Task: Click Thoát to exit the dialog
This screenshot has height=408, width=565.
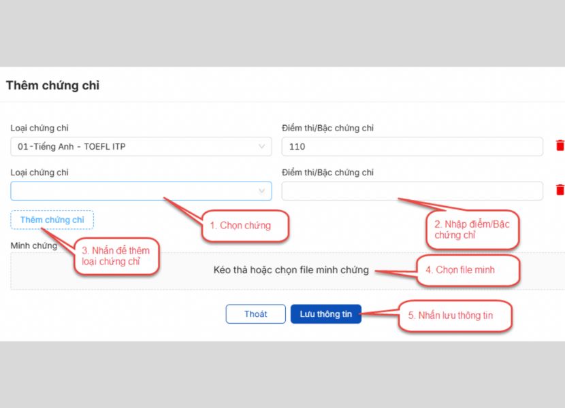Action: point(255,314)
